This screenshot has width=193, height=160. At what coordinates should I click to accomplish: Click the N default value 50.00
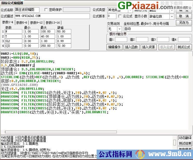click(64, 31)
